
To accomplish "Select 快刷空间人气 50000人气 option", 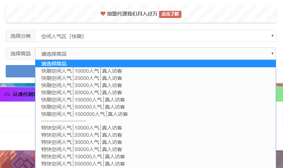I will pos(81,92).
